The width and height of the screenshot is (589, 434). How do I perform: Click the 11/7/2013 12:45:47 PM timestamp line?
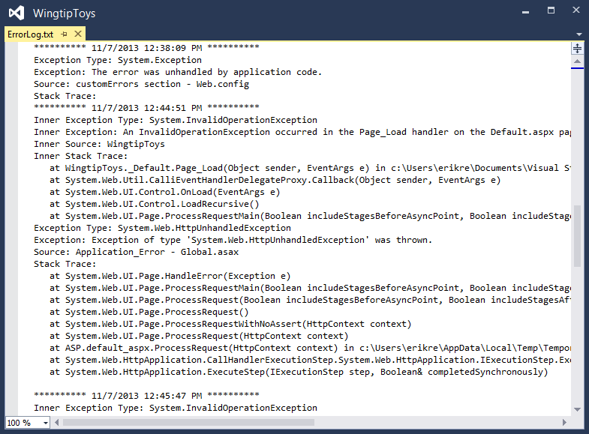click(146, 395)
